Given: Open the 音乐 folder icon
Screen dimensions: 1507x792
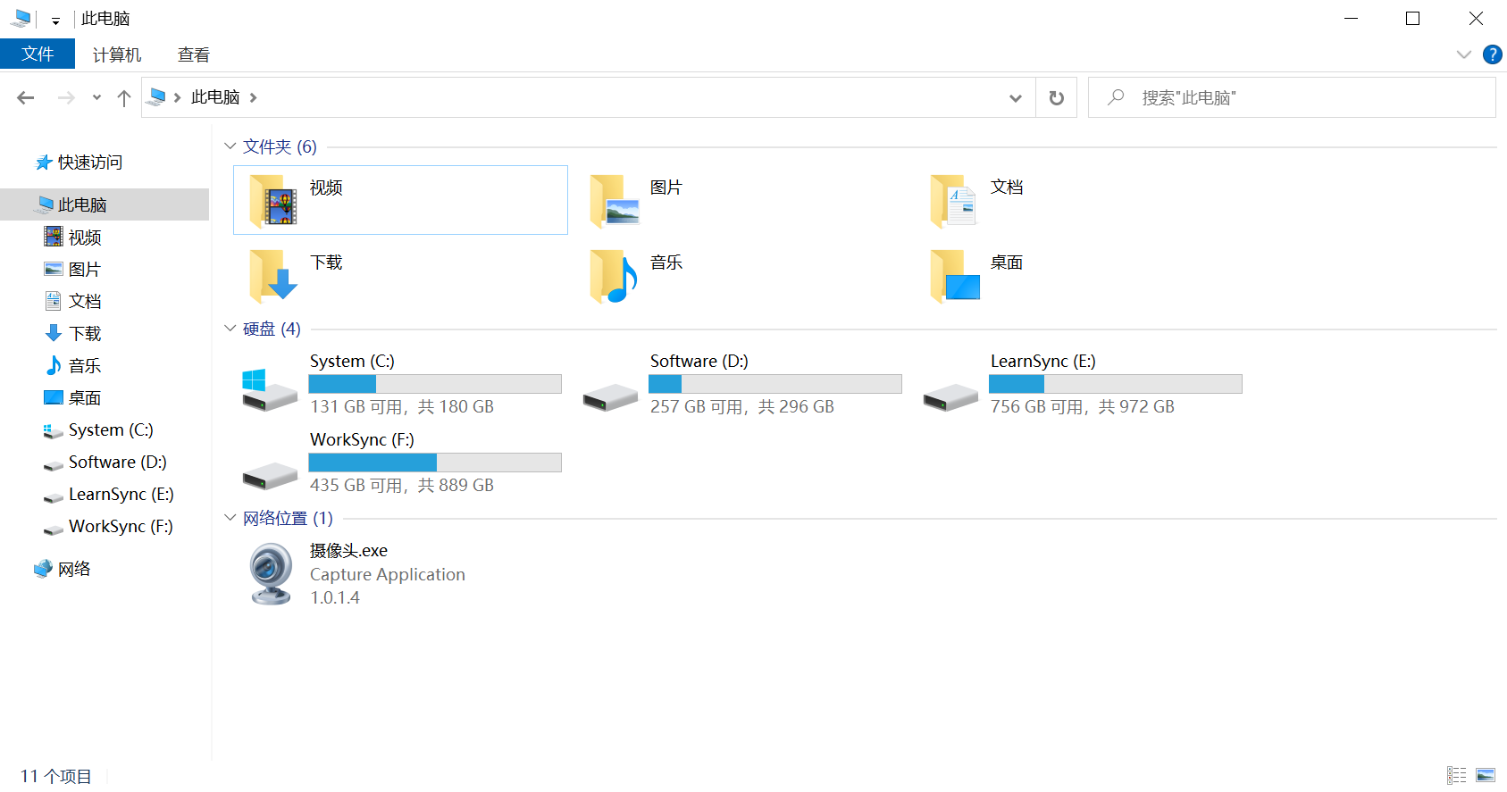Looking at the screenshot, I should pos(614,276).
